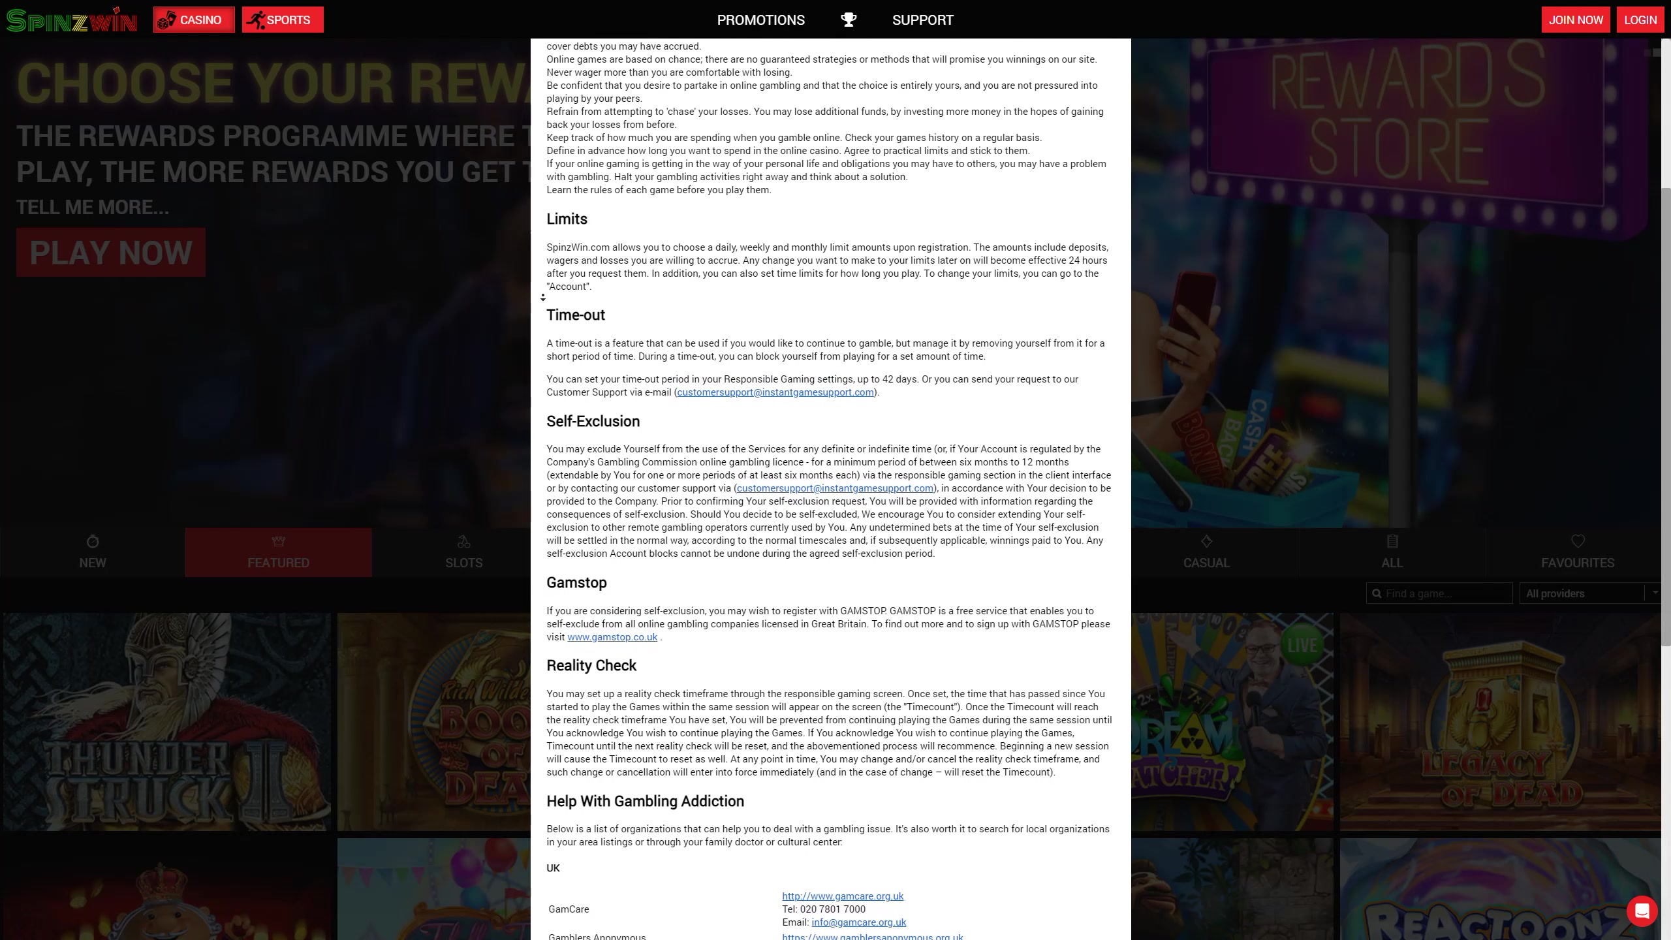The image size is (1671, 940).
Task: Open the Promotions menu item
Action: point(760,20)
